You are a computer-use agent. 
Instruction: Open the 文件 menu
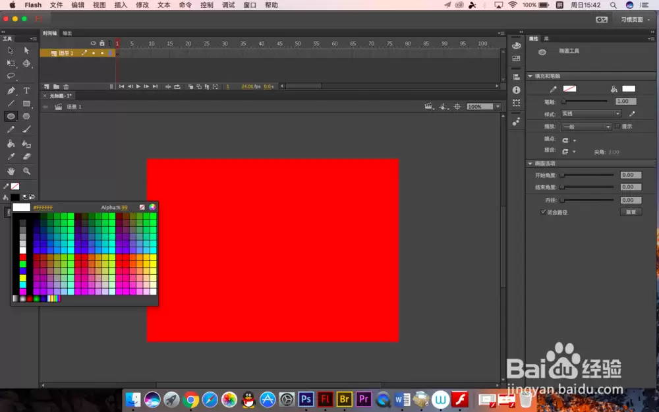coord(56,5)
